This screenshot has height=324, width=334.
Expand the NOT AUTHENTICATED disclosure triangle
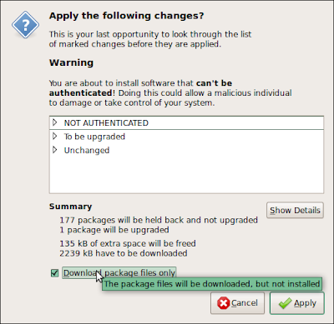point(55,122)
